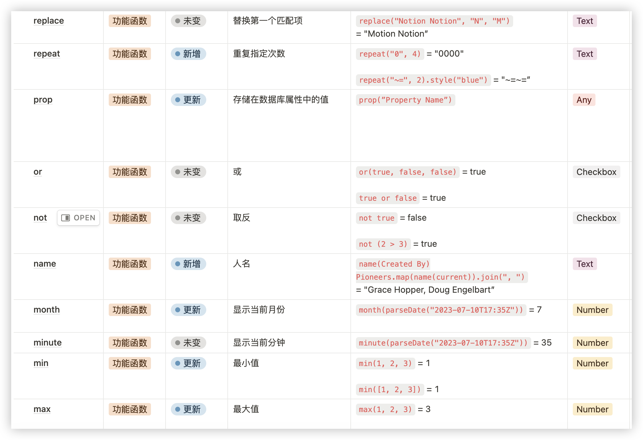
Task: Click the Text tag in name row
Action: [x=585, y=264]
